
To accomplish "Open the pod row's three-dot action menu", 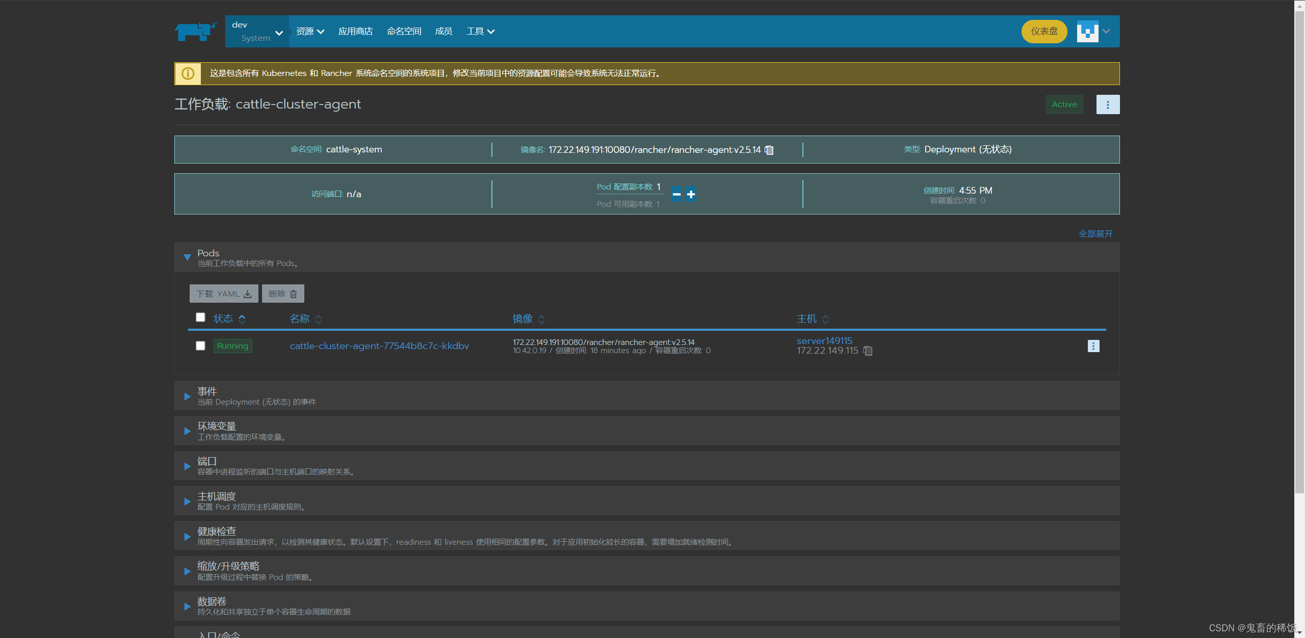I will [x=1093, y=346].
